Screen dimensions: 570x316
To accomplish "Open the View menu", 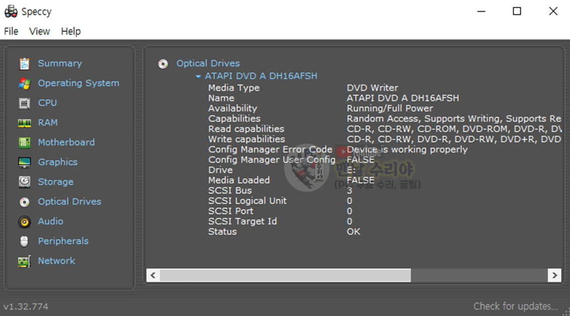I will pyautogui.click(x=40, y=31).
